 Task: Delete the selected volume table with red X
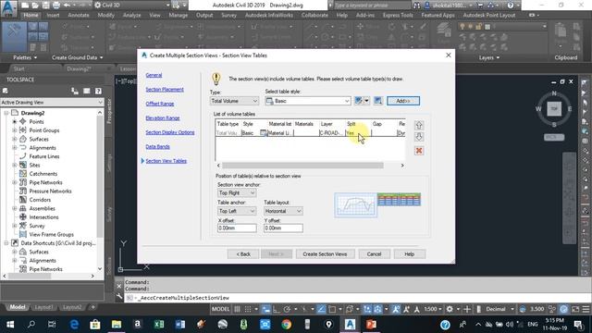pos(419,151)
